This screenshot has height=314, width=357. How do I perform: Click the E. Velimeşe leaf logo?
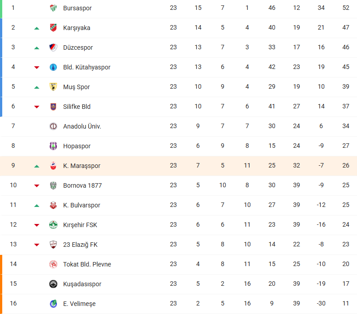click(x=53, y=304)
